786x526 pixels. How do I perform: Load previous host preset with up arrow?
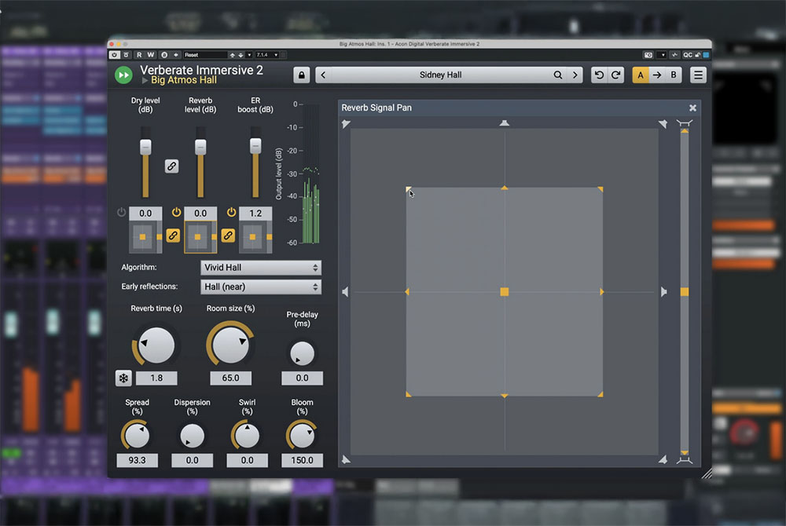[232, 55]
